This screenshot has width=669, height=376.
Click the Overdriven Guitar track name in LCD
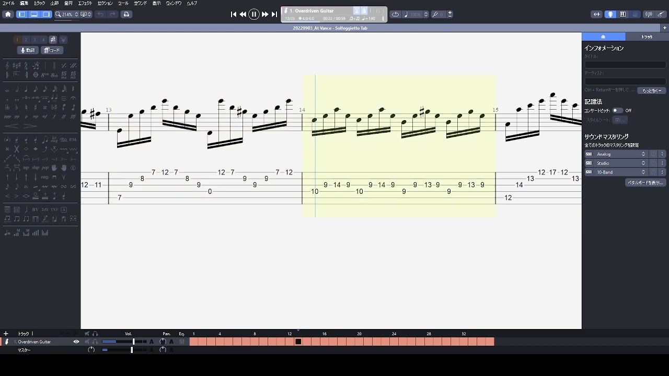click(x=312, y=10)
